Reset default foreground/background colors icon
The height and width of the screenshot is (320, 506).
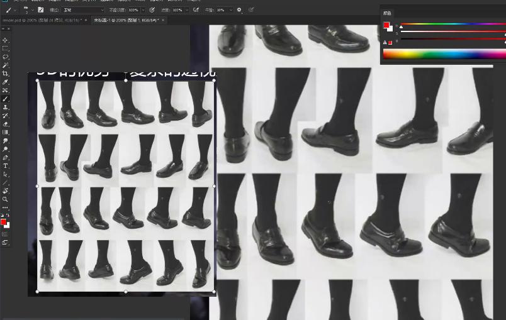(x=3, y=215)
